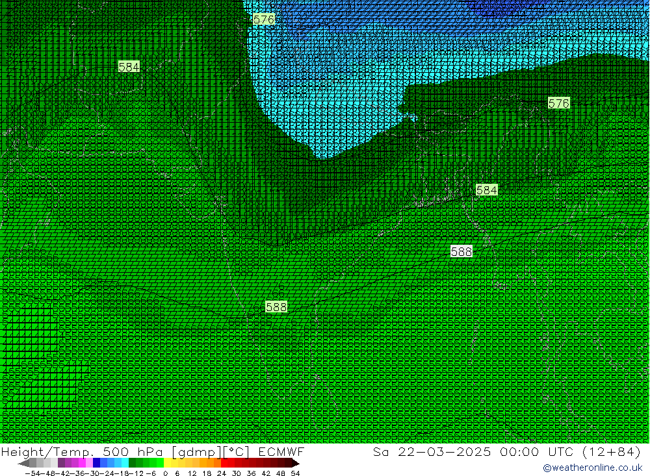Click the dark blue swatch above -30 on the scale
This screenshot has height=476, width=650.
[96, 463]
